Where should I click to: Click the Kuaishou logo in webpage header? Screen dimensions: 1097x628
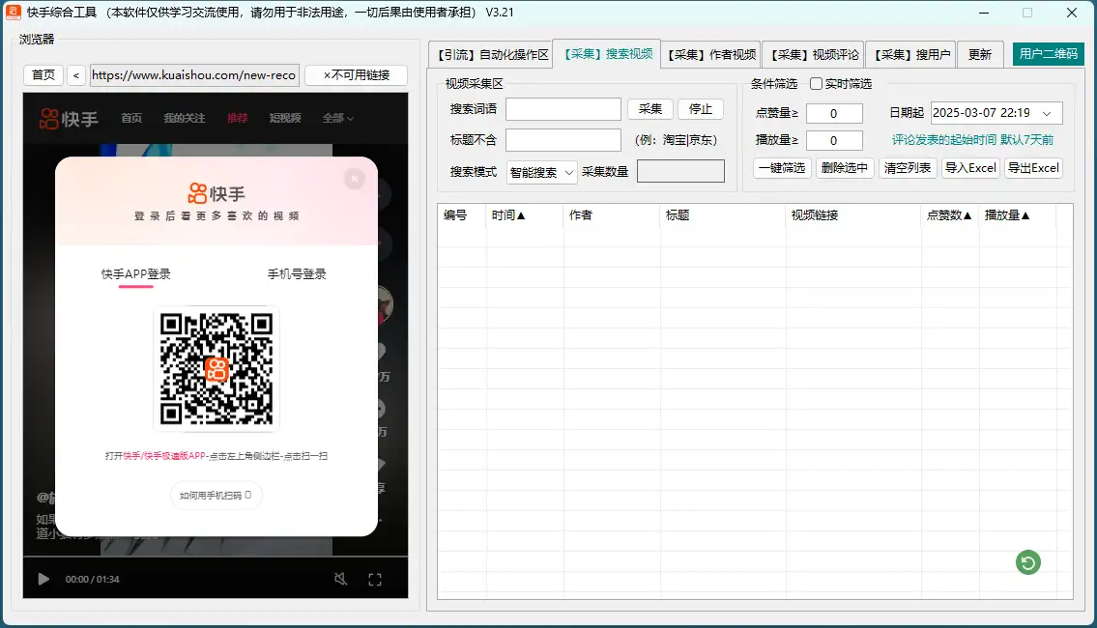69,118
